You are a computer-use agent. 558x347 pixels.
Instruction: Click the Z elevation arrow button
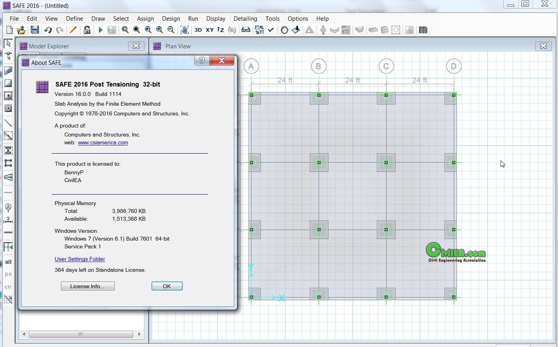(x=221, y=30)
